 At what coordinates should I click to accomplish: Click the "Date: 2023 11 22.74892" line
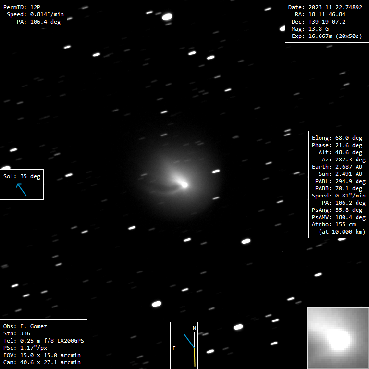[x=325, y=7]
